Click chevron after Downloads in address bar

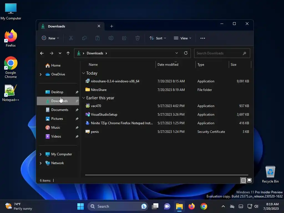pyautogui.click(x=106, y=53)
